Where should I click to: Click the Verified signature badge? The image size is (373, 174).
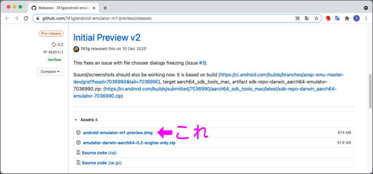(54, 60)
